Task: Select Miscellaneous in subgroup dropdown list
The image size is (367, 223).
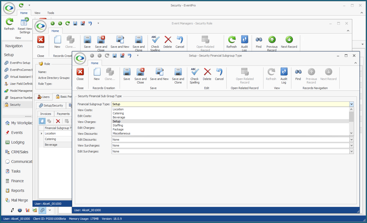Action: 230,133
